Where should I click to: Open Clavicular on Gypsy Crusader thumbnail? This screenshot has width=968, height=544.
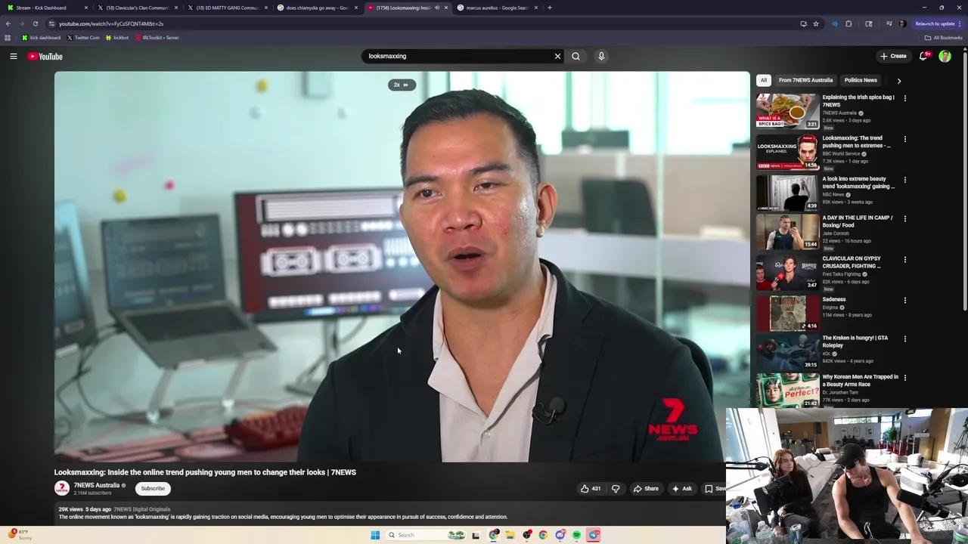click(787, 273)
